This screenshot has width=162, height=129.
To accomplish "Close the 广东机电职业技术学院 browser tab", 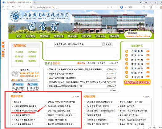I will point(30,2).
